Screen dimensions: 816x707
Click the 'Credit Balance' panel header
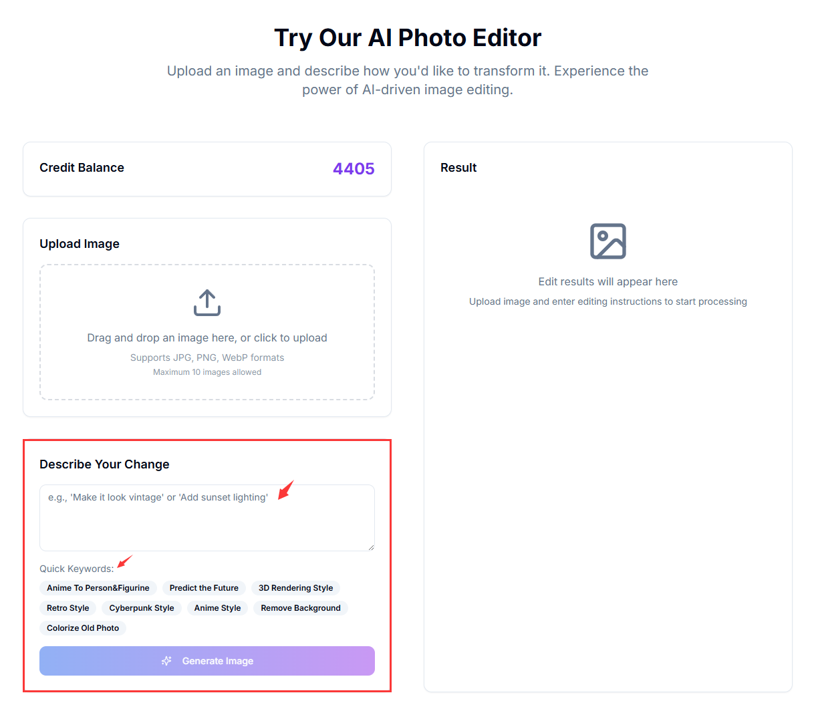(x=82, y=168)
